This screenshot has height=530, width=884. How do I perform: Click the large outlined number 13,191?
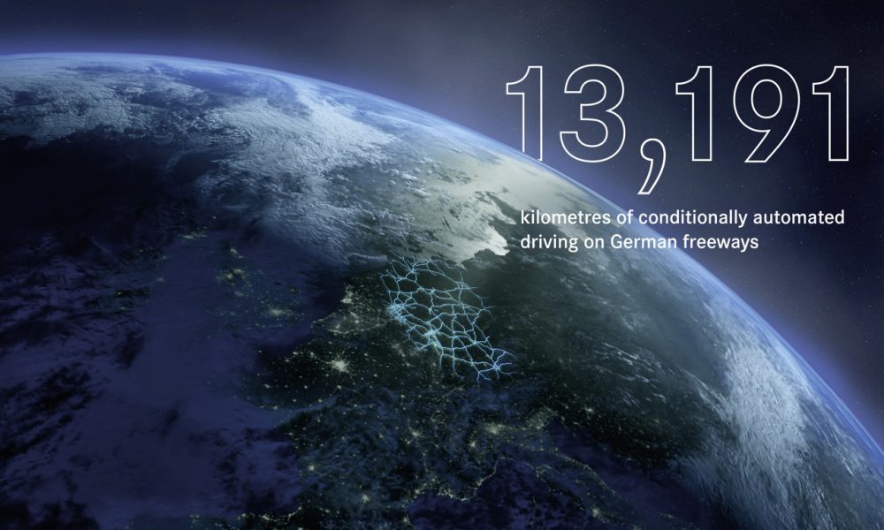(678, 128)
